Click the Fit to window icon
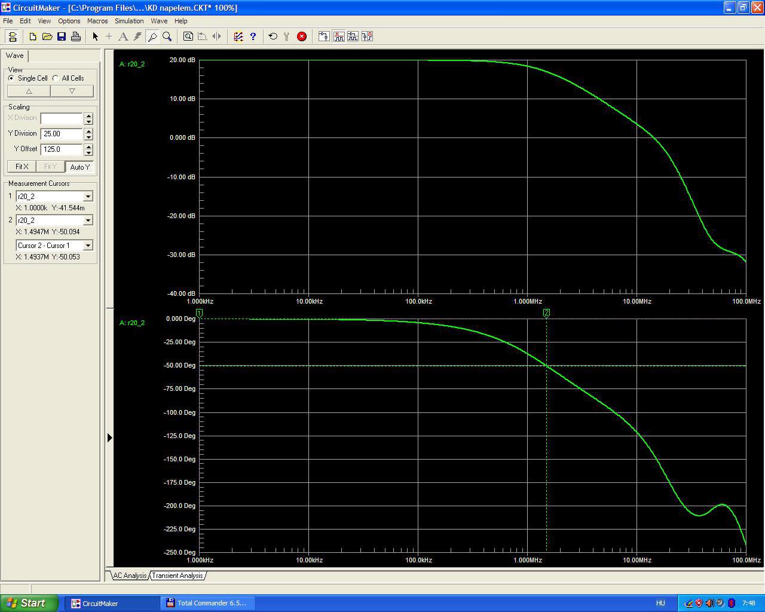 pos(188,36)
